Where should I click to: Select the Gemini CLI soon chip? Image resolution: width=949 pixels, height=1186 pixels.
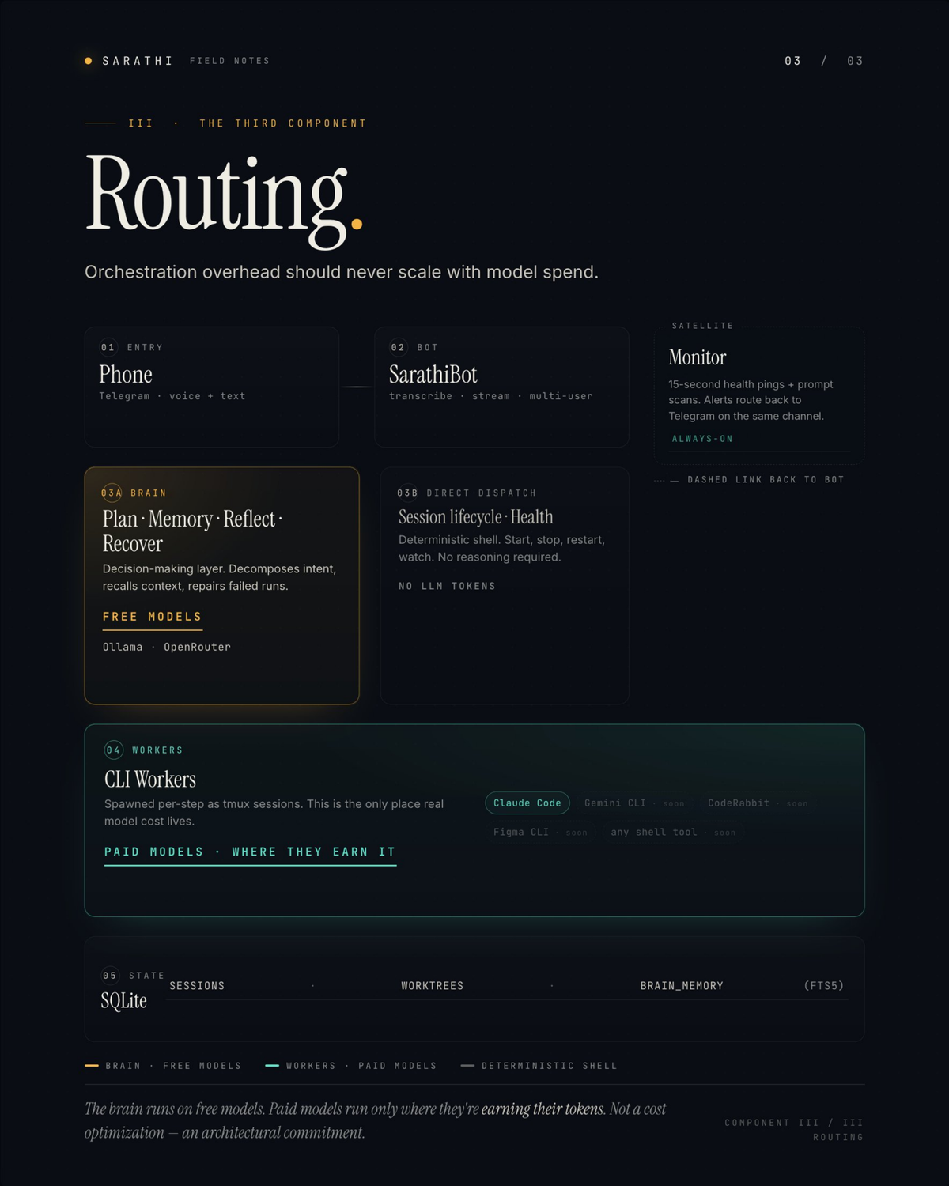634,803
